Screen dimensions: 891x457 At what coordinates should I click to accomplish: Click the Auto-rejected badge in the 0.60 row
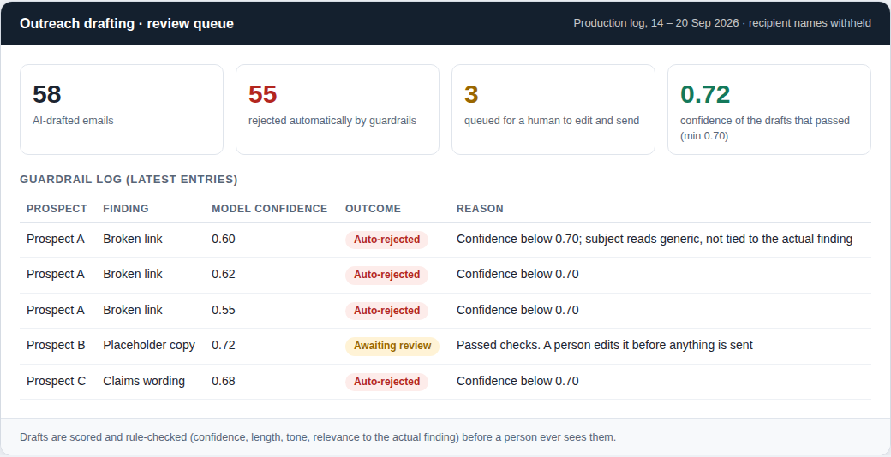pos(387,240)
